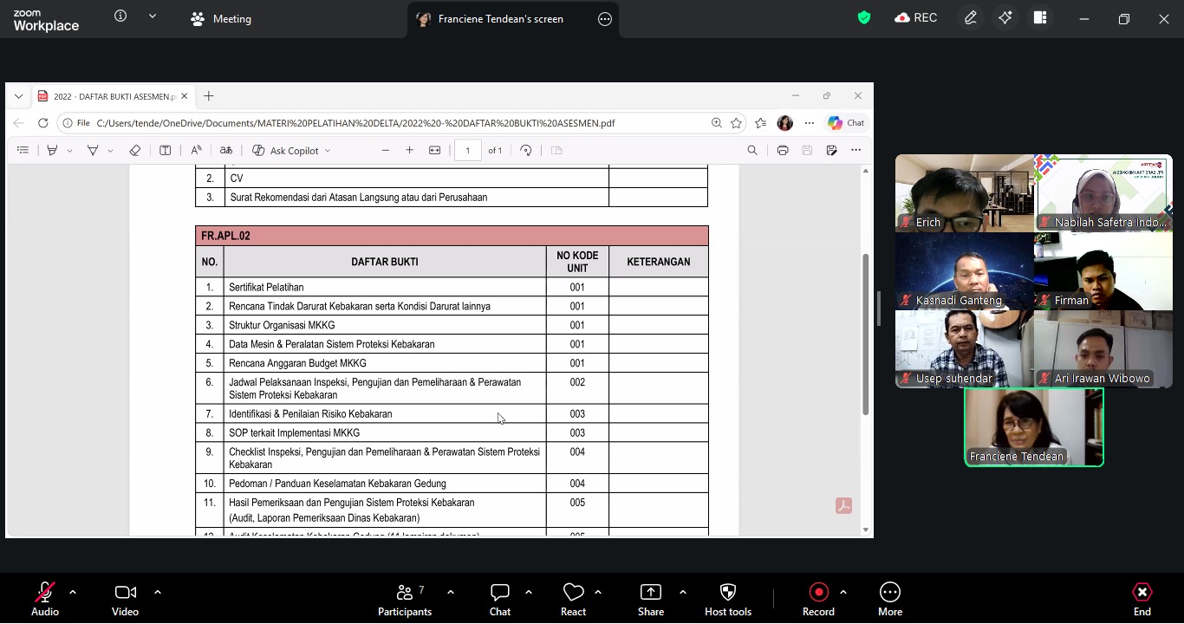Click the page number input field
Screen dimensions: 1184x624
click(x=467, y=150)
